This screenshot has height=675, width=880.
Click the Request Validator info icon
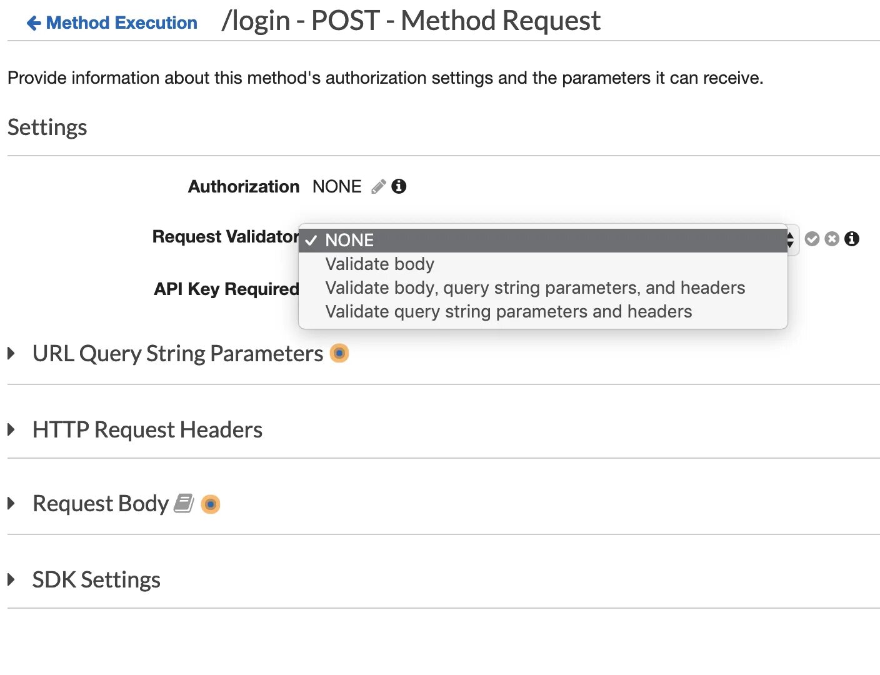click(x=852, y=239)
